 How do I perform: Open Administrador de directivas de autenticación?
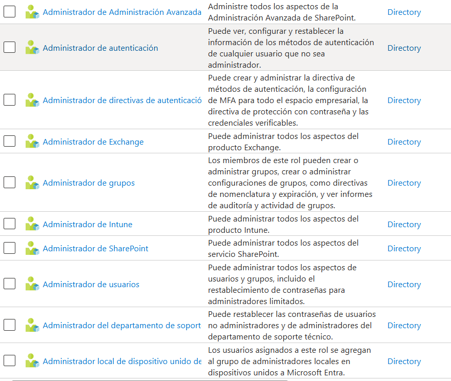[122, 100]
